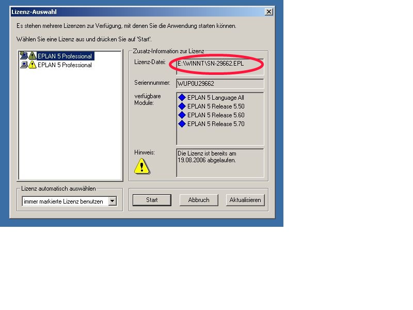
Task: Click the Start button
Action: pos(152,200)
